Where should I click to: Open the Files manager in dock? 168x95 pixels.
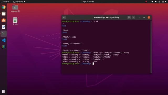3,14
